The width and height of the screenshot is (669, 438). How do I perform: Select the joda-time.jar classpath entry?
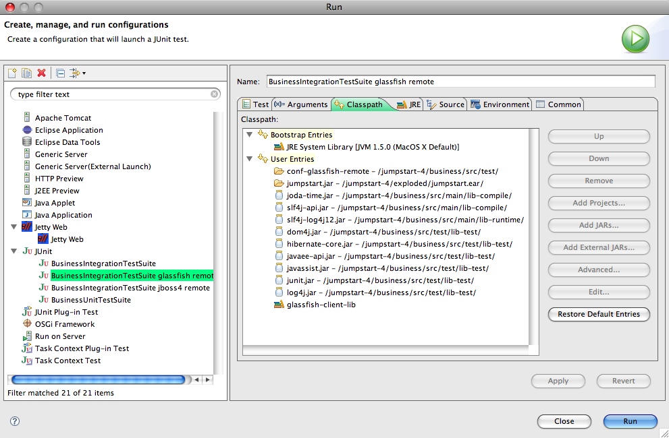393,195
